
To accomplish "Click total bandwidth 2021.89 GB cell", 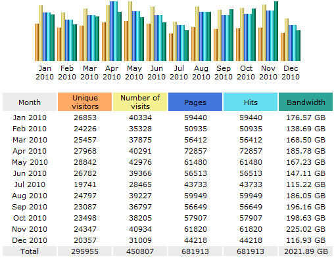I will 306,251.
